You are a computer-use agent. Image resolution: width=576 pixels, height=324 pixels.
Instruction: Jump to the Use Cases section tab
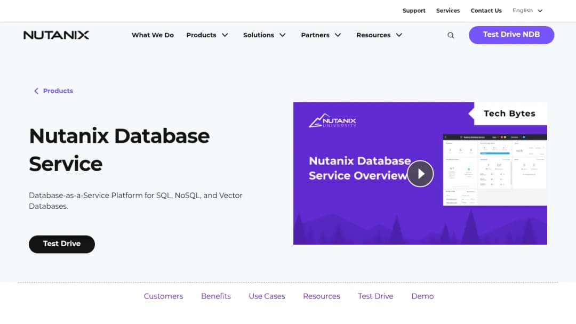[267, 296]
